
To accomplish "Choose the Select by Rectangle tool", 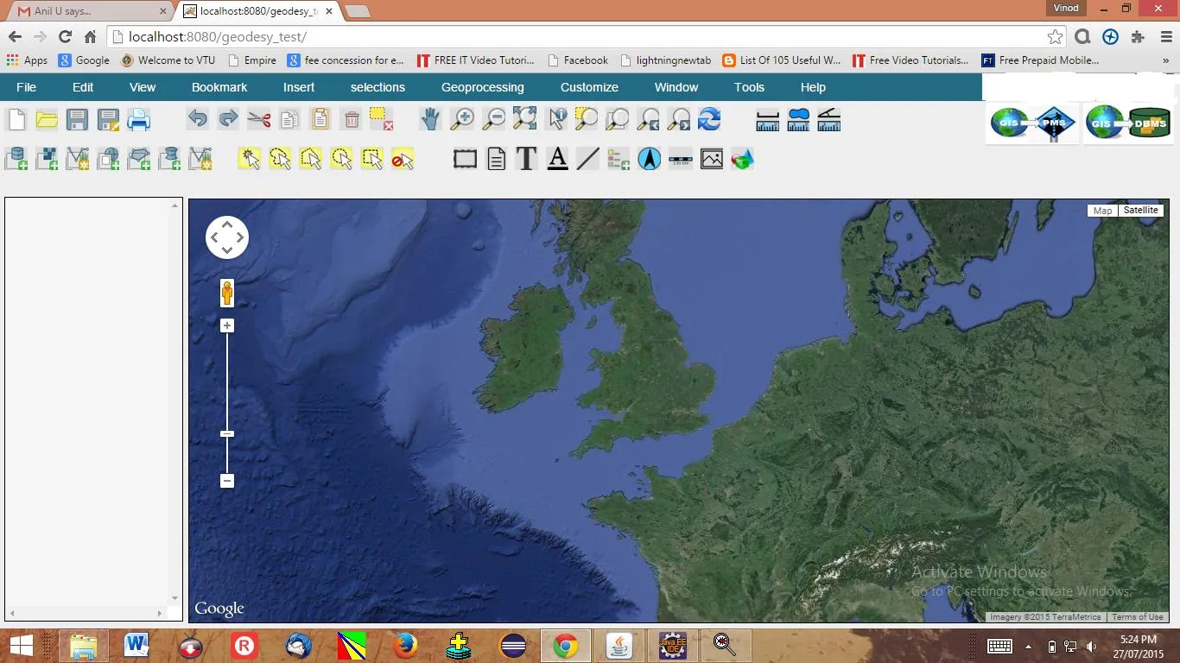I will coord(372,159).
